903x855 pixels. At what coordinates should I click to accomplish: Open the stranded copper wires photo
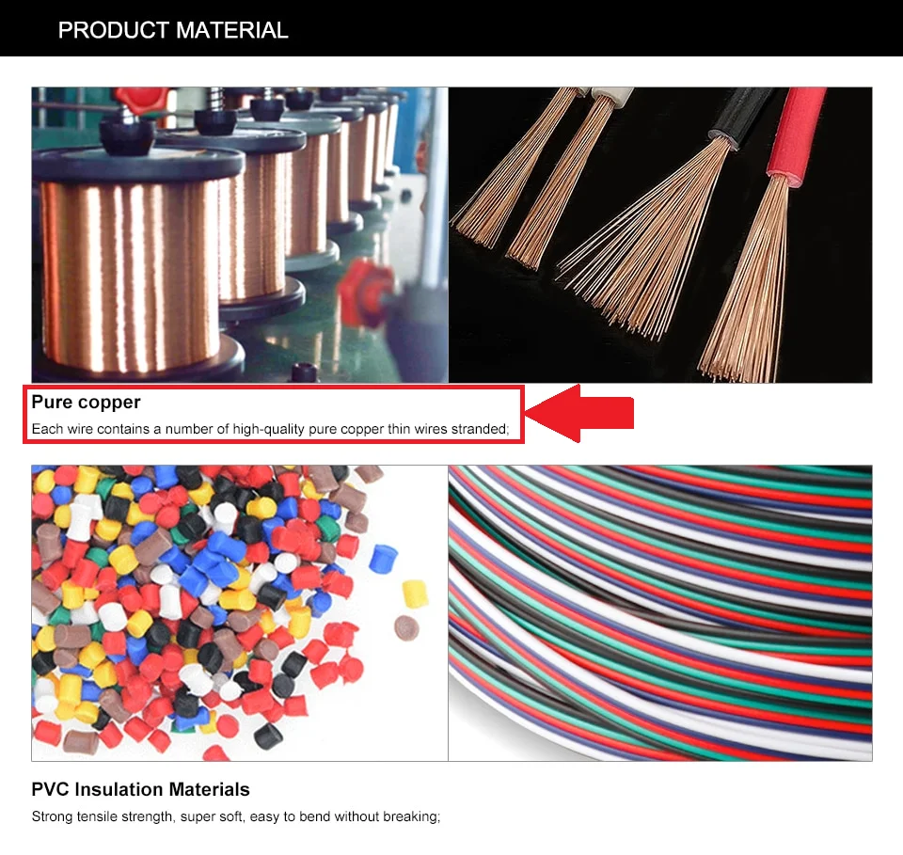(x=660, y=235)
